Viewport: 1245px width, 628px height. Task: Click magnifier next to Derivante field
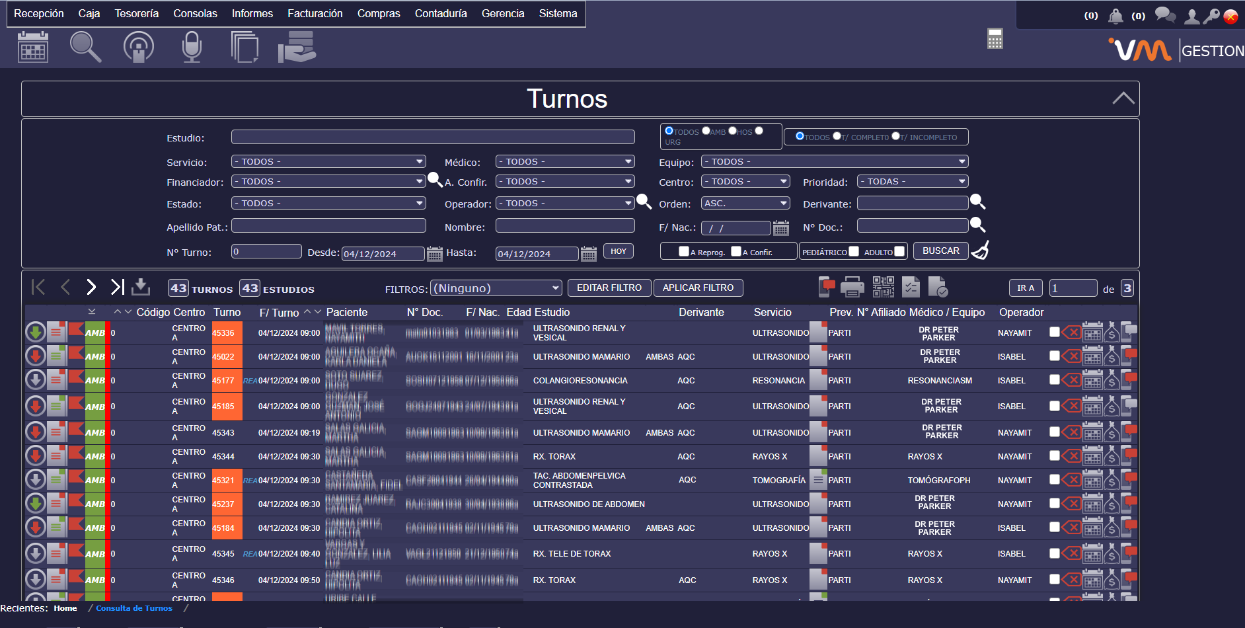(977, 202)
